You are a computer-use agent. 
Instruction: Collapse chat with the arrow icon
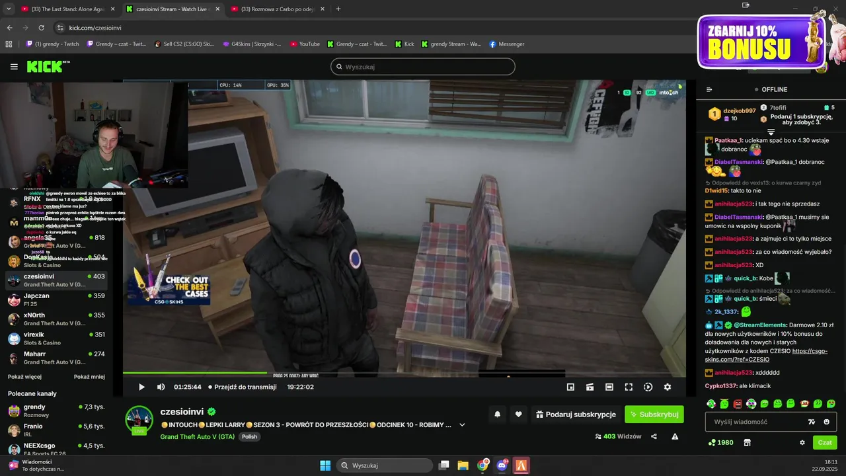pyautogui.click(x=709, y=89)
